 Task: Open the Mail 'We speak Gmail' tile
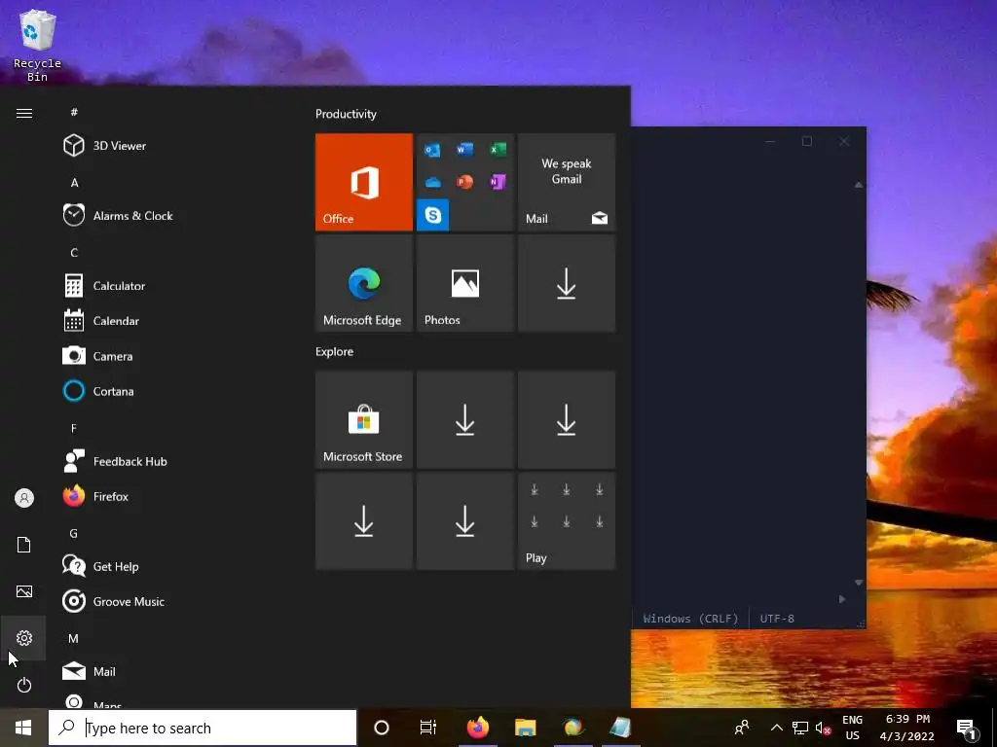click(x=567, y=182)
